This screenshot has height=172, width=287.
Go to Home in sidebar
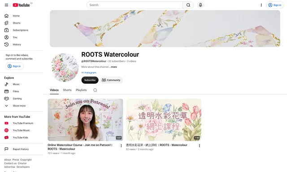22,16
